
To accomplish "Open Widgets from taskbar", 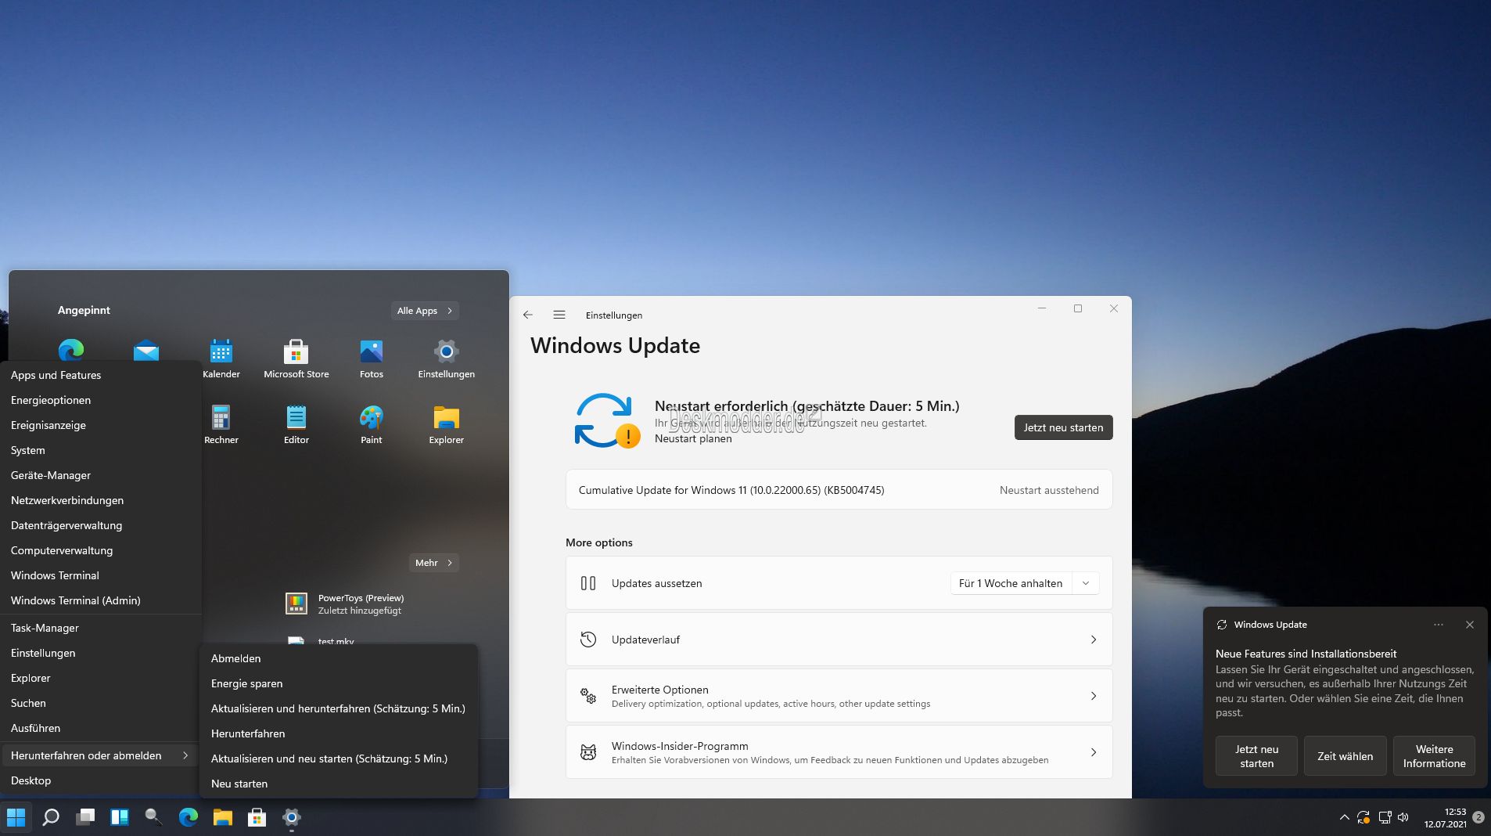I will click(120, 817).
